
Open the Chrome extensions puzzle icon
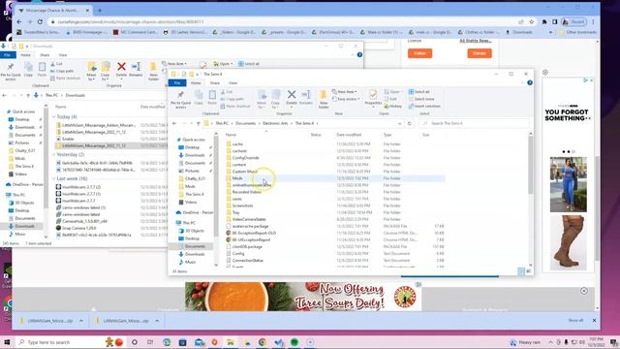click(544, 21)
